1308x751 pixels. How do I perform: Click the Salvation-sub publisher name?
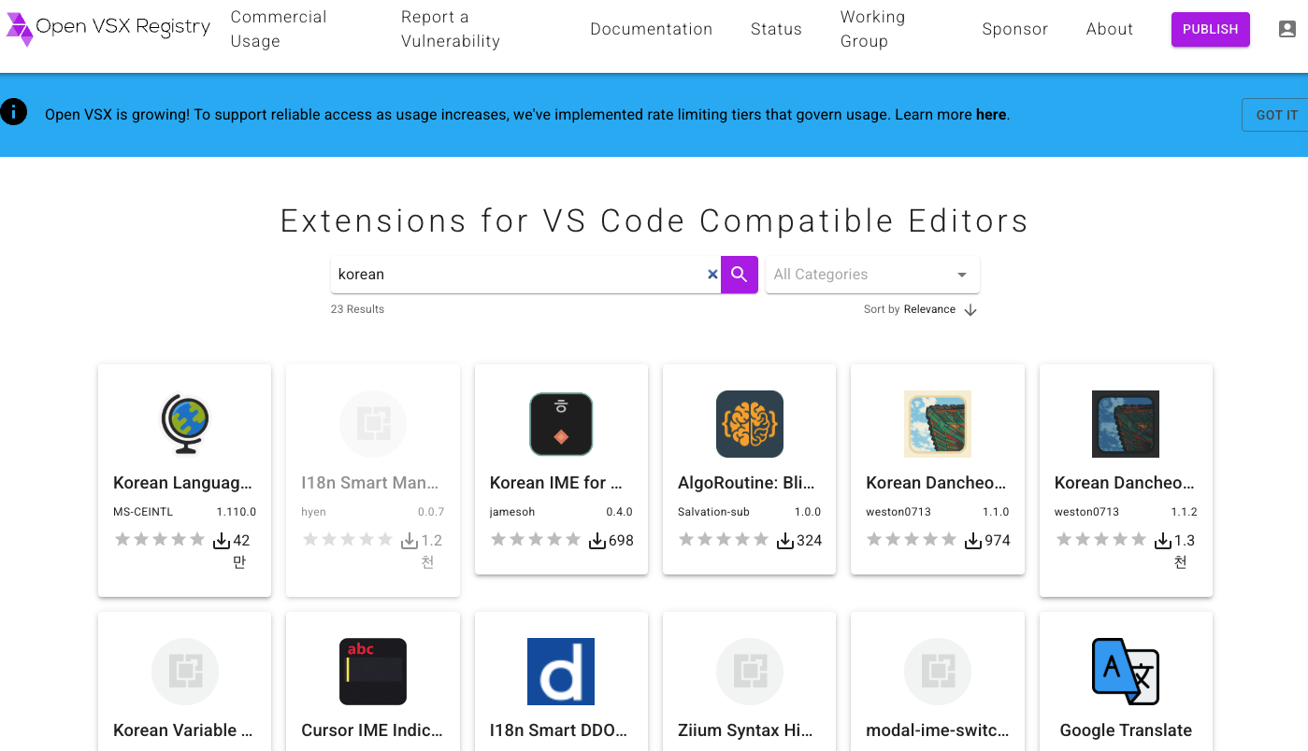click(x=713, y=512)
